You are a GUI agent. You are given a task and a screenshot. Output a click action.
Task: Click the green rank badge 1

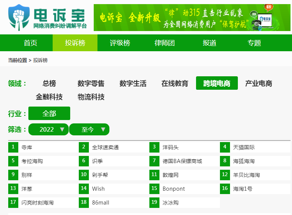pyautogui.click(x=13, y=147)
